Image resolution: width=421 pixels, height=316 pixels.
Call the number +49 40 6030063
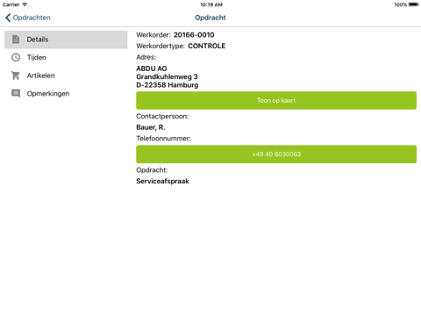click(x=276, y=154)
